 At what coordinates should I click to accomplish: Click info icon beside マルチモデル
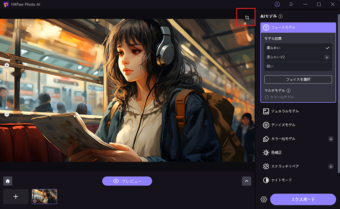coord(289,90)
